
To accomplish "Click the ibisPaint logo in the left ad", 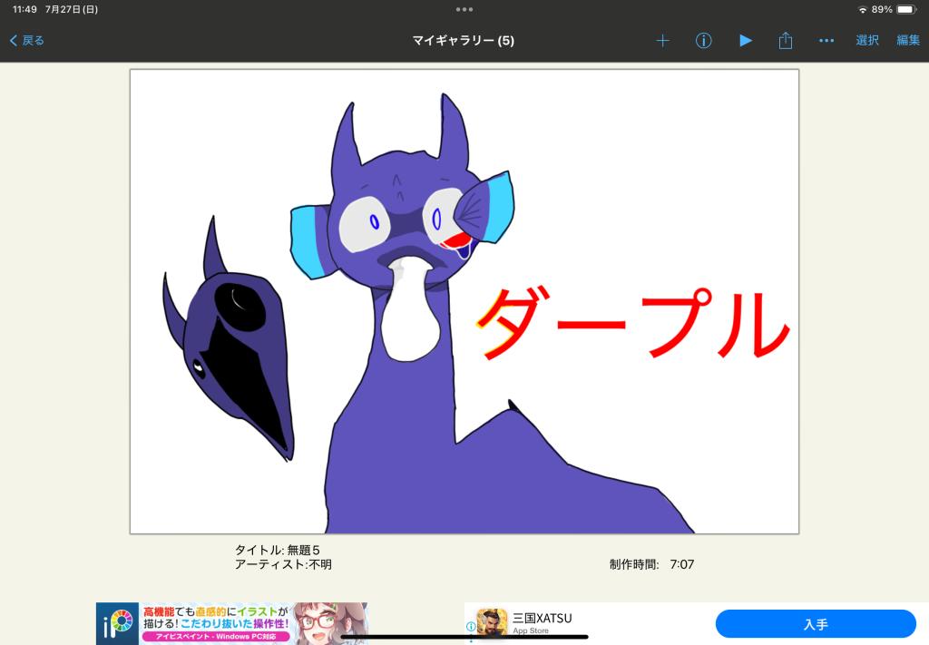I will pos(118,623).
